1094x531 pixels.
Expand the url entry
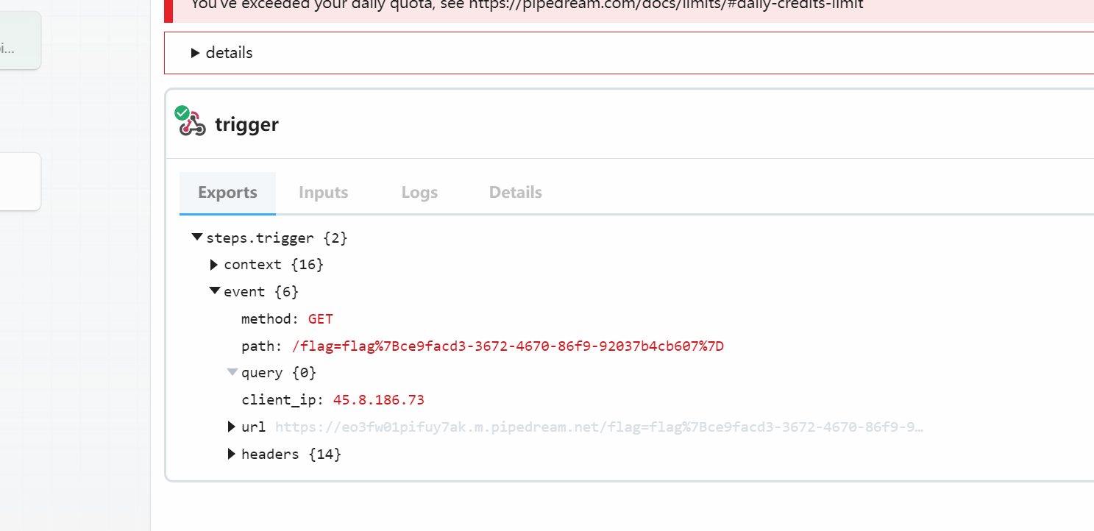(232, 427)
